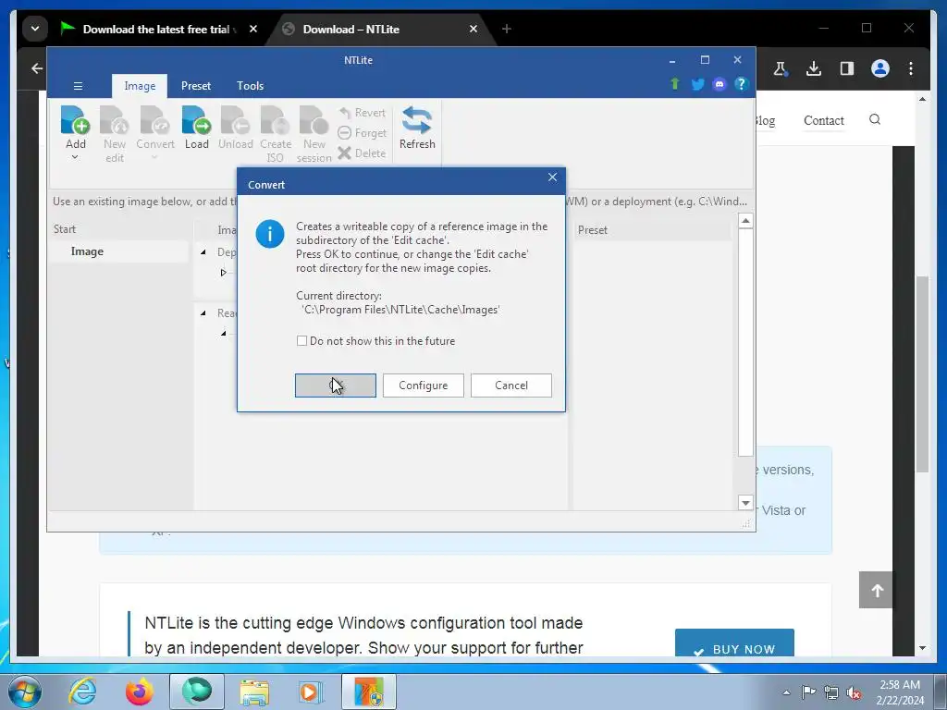The height and width of the screenshot is (710, 947).
Task: Click the webpage search magnifier icon
Action: (x=875, y=119)
